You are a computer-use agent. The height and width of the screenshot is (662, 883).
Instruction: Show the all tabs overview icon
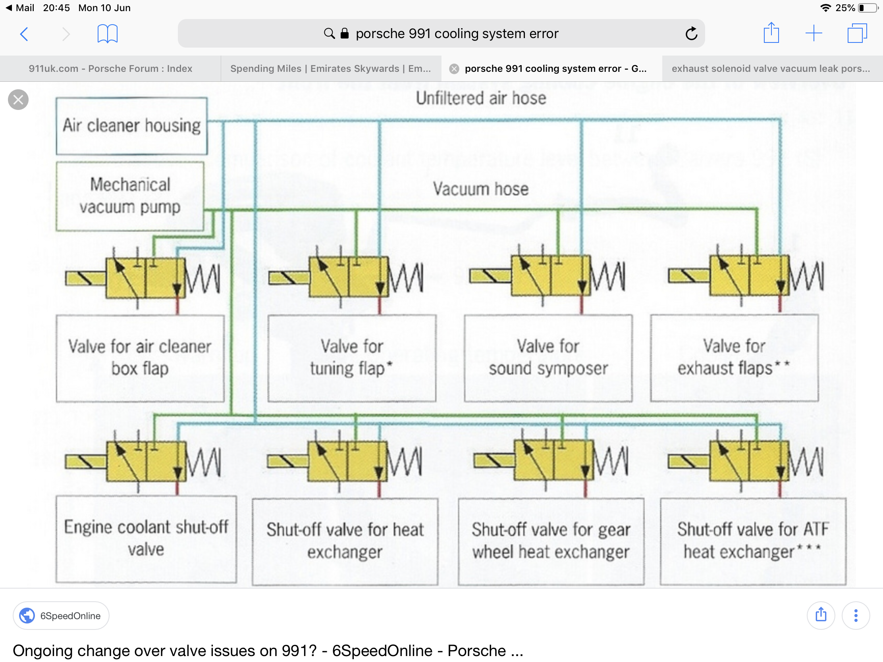(857, 33)
